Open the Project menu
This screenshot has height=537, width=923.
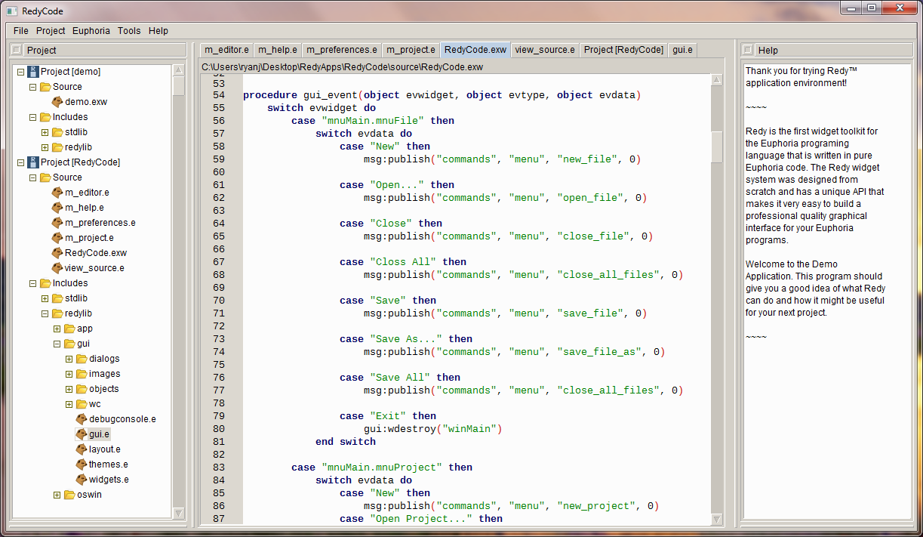click(51, 31)
